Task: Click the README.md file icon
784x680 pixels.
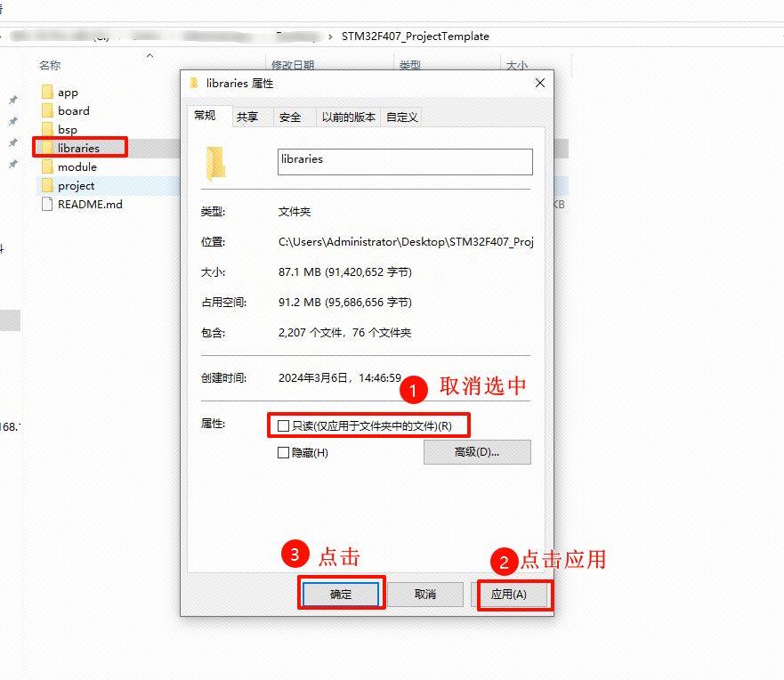Action: (47, 205)
